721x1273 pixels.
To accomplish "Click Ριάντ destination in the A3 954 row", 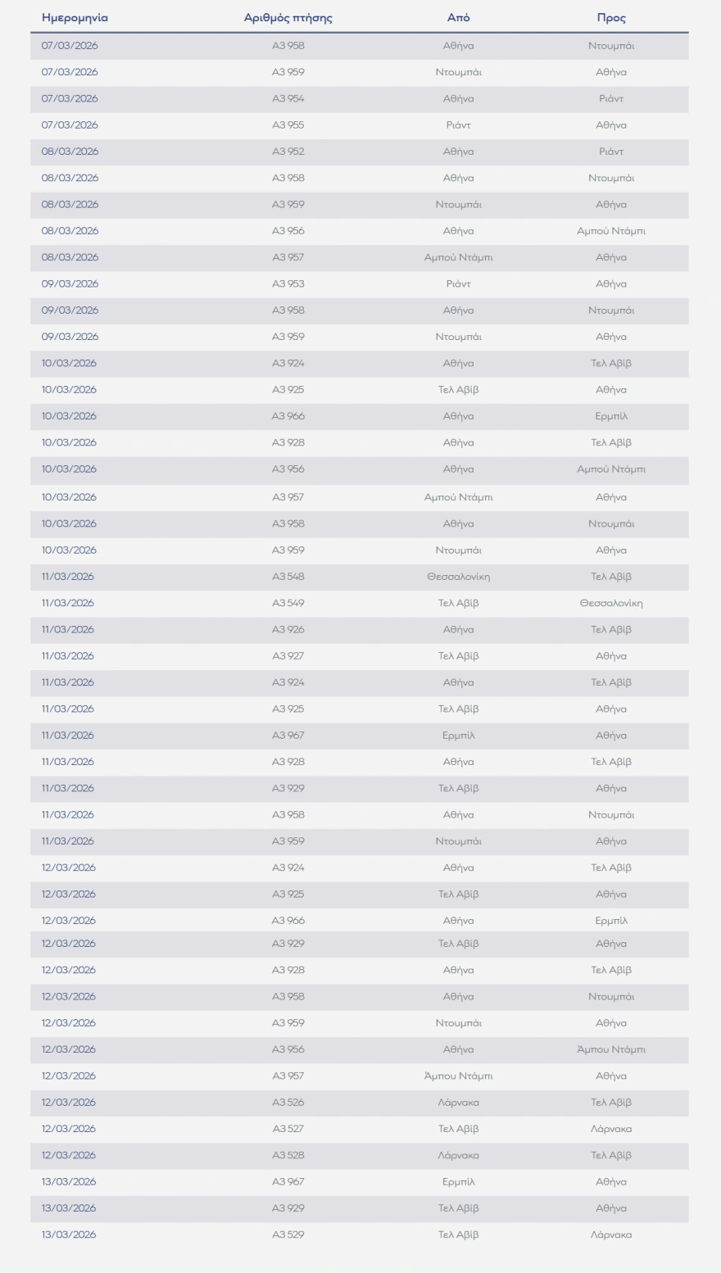I will 611,99.
